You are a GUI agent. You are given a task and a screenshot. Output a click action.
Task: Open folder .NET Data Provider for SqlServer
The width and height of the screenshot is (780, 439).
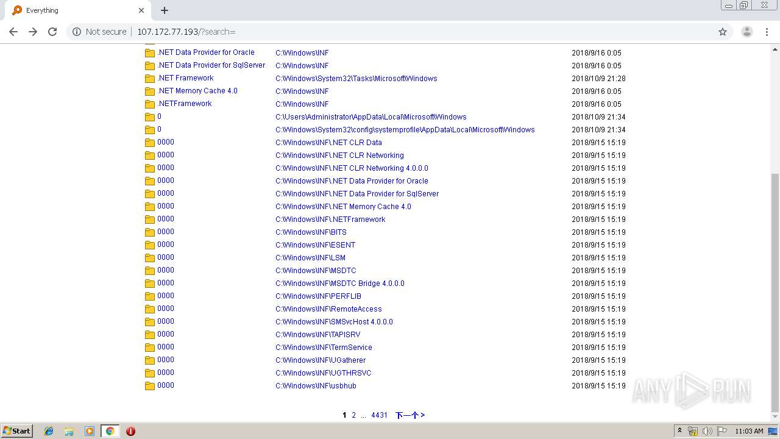click(211, 65)
